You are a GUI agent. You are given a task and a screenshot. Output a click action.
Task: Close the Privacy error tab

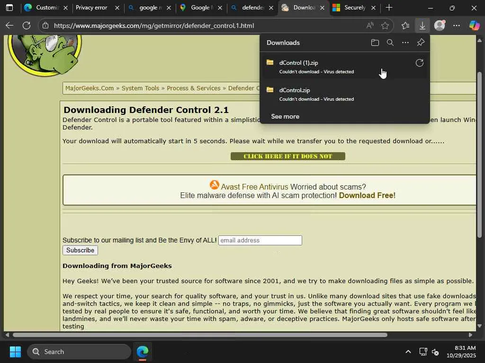[x=117, y=8]
